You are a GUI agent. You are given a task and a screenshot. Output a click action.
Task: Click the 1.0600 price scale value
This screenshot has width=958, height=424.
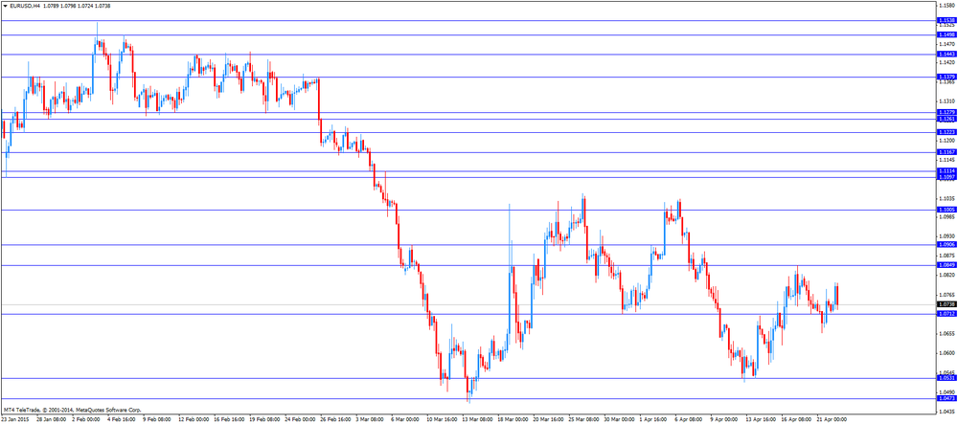coord(947,352)
